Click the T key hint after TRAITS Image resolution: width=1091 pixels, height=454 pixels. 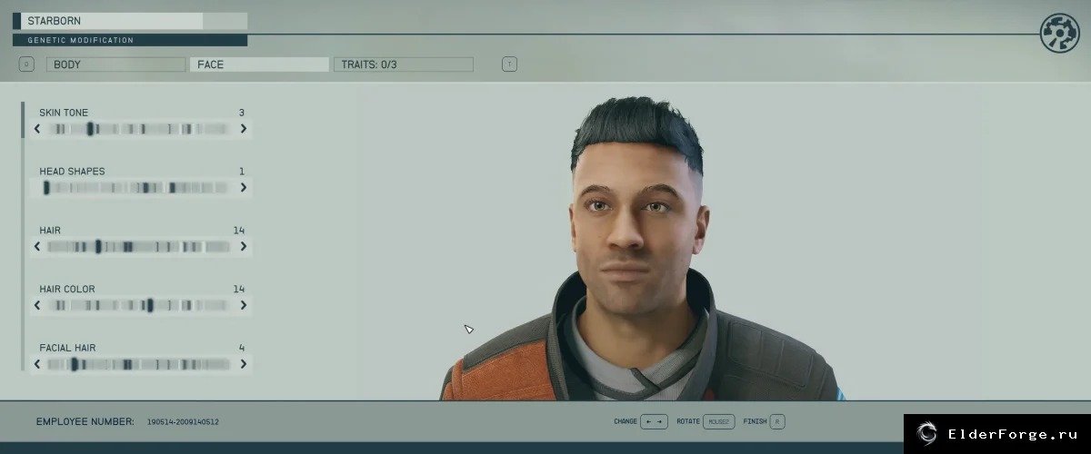pos(509,64)
